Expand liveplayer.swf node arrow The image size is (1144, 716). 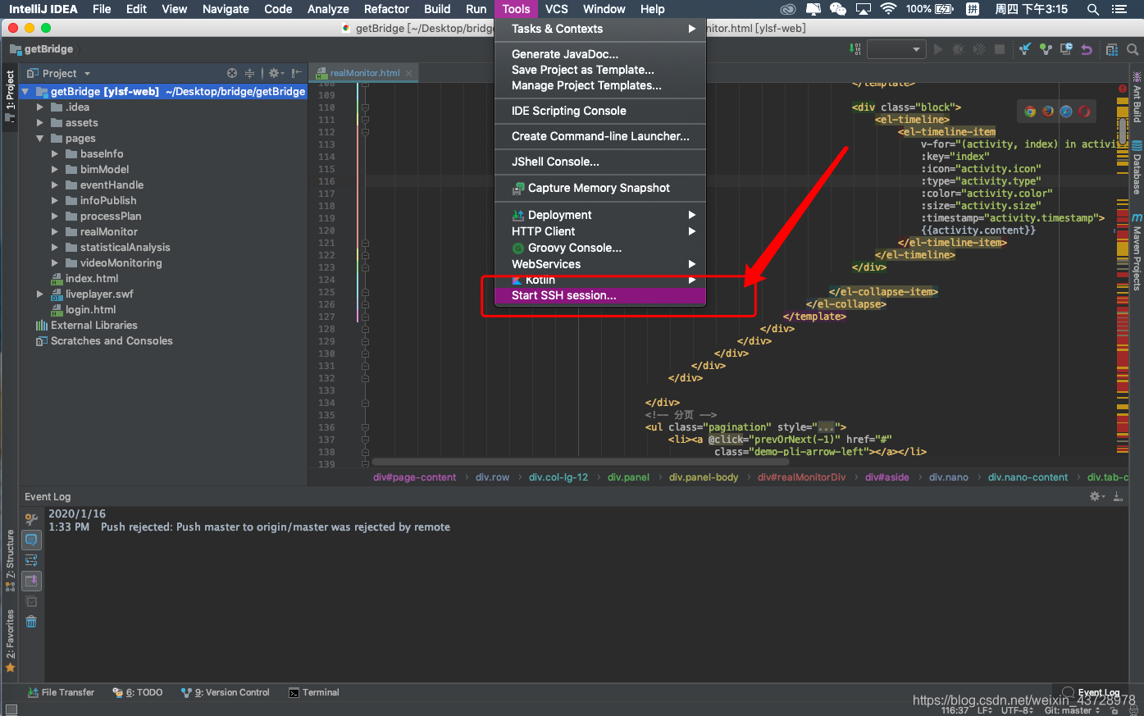pyautogui.click(x=39, y=294)
